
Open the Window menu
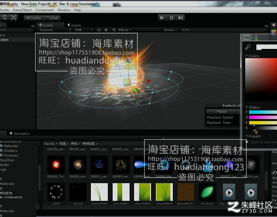tap(64, 10)
